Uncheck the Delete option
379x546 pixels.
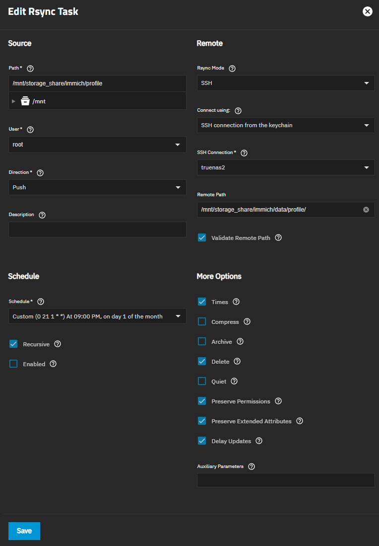202,362
